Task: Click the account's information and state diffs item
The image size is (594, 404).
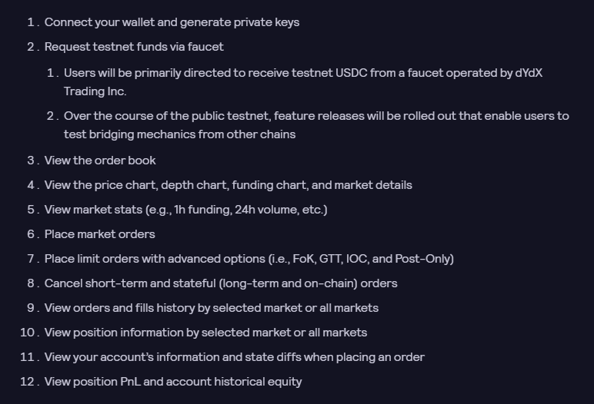Action: point(235,357)
